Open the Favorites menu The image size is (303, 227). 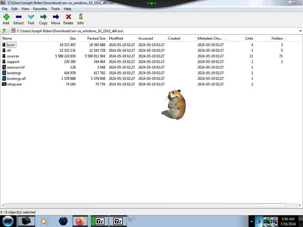(x=40, y=9)
